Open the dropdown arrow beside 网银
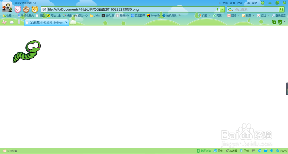This screenshot has width=288, height=154. [224, 16]
